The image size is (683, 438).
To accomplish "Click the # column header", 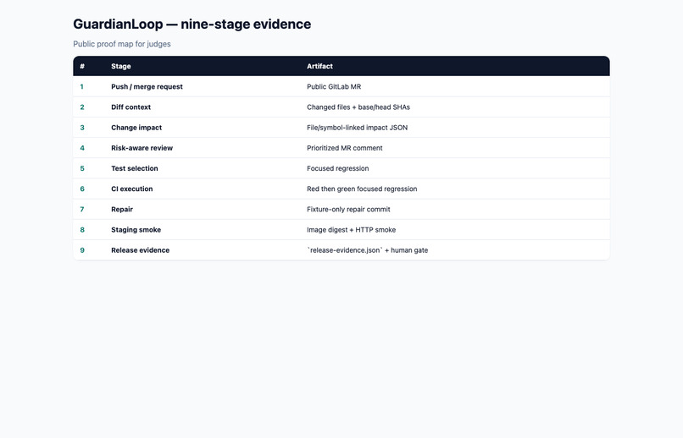I will pos(82,66).
